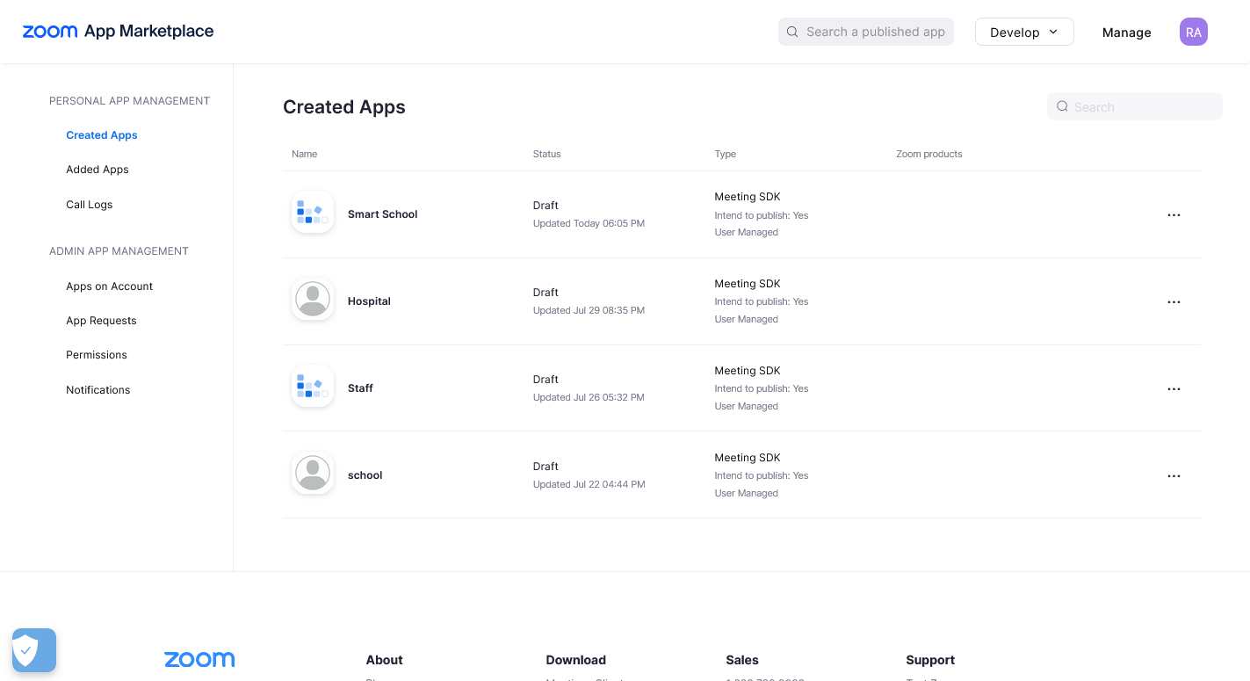Open more options for Smart School

(1174, 215)
